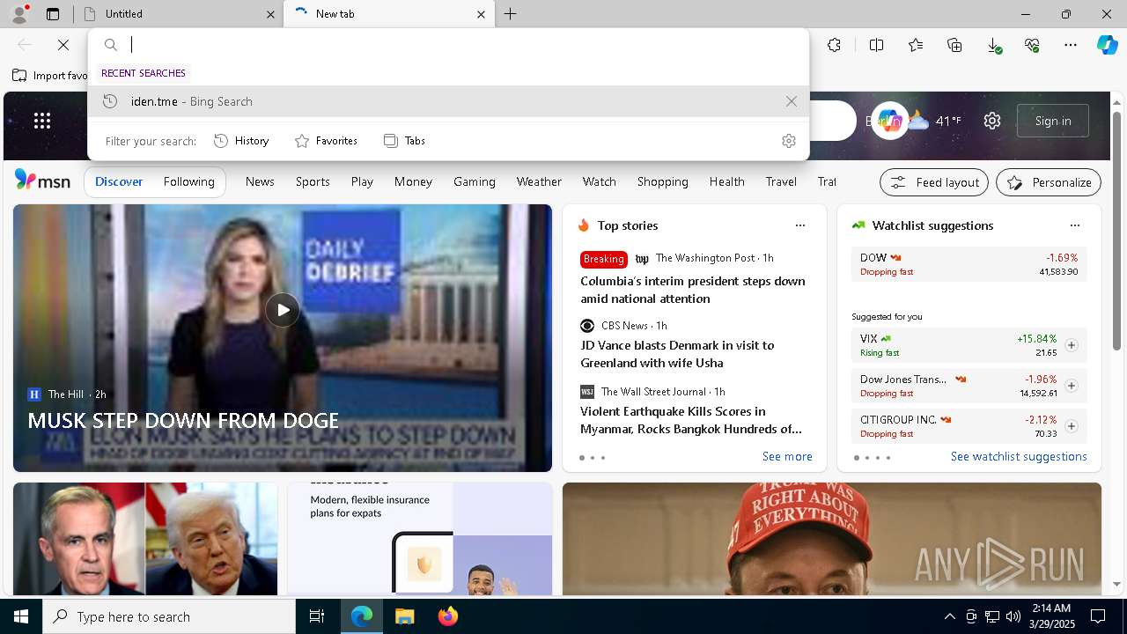Image resolution: width=1127 pixels, height=634 pixels.
Task: Click See watchlist suggestions link
Action: [1019, 456]
